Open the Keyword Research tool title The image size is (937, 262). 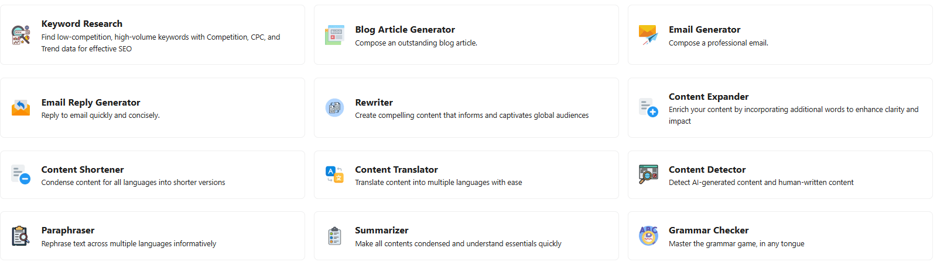coord(82,24)
